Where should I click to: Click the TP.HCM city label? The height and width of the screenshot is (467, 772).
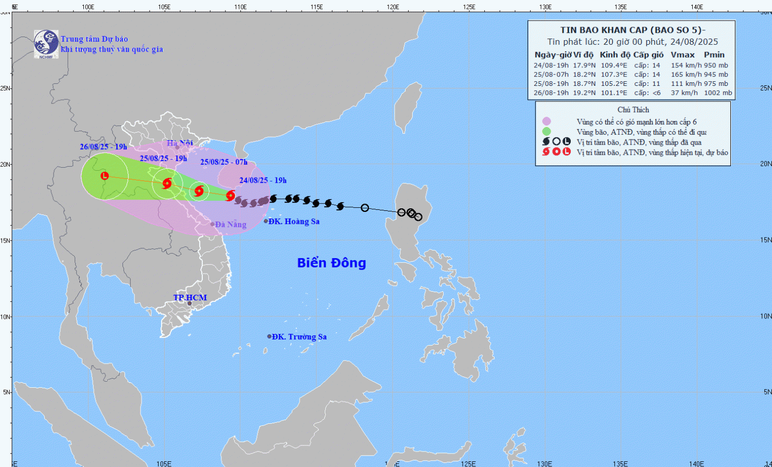point(190,297)
